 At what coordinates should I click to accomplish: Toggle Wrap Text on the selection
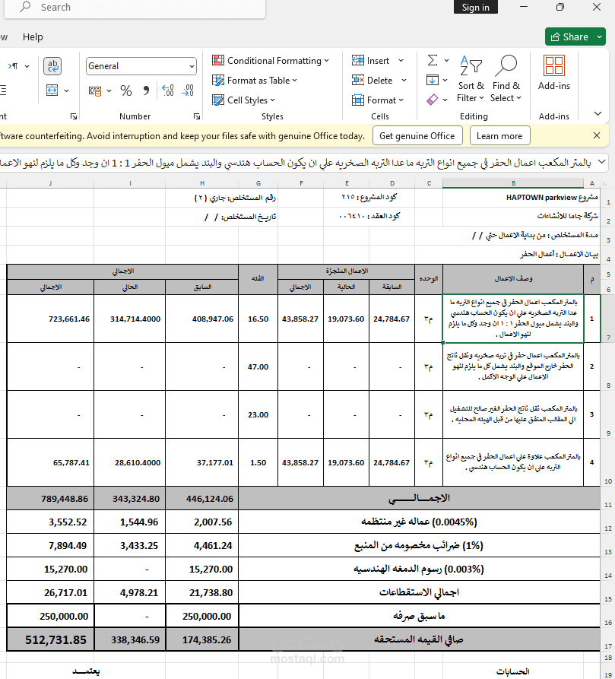click(x=52, y=66)
